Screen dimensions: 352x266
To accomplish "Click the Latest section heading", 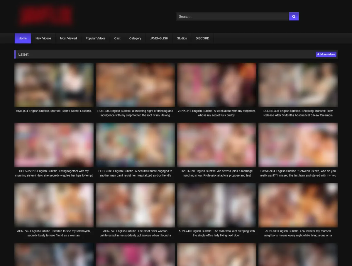I will pos(23,54).
